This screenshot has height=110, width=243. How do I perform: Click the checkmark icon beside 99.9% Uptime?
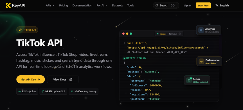(43, 91)
